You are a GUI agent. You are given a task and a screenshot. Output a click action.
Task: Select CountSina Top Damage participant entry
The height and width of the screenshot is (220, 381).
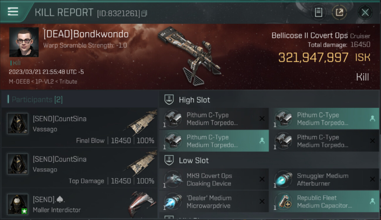[x=79, y=168]
